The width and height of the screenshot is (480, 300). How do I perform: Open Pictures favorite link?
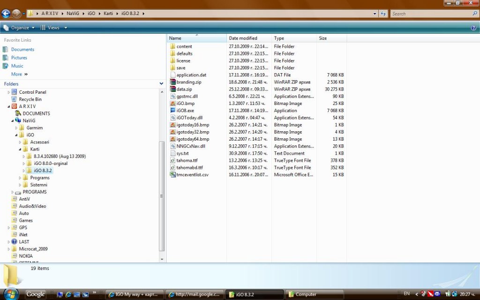coord(19,58)
